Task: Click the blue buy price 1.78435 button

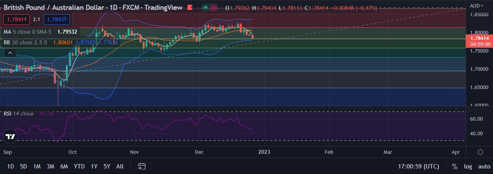Action: click(x=57, y=19)
